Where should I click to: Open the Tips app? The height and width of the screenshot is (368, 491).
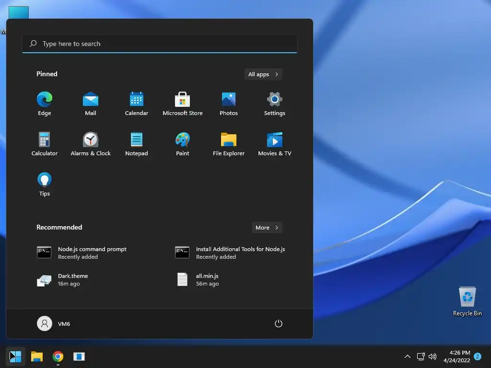(45, 184)
